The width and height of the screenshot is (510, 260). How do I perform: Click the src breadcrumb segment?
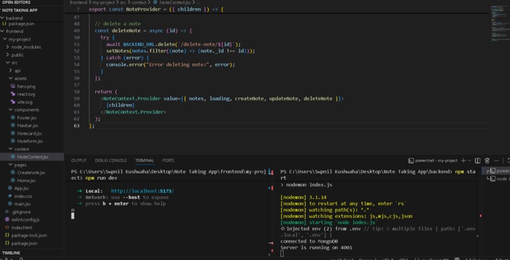(123, 3)
